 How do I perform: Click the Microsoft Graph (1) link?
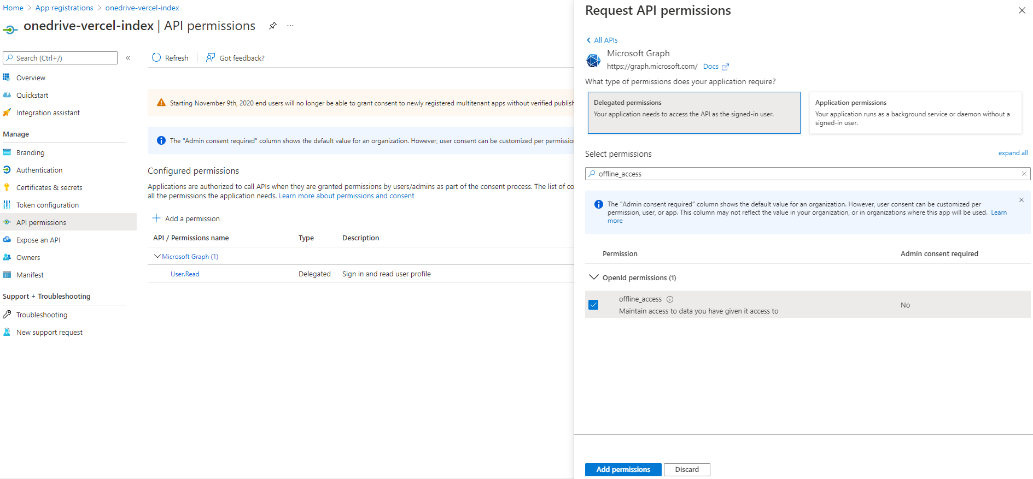pyautogui.click(x=190, y=256)
